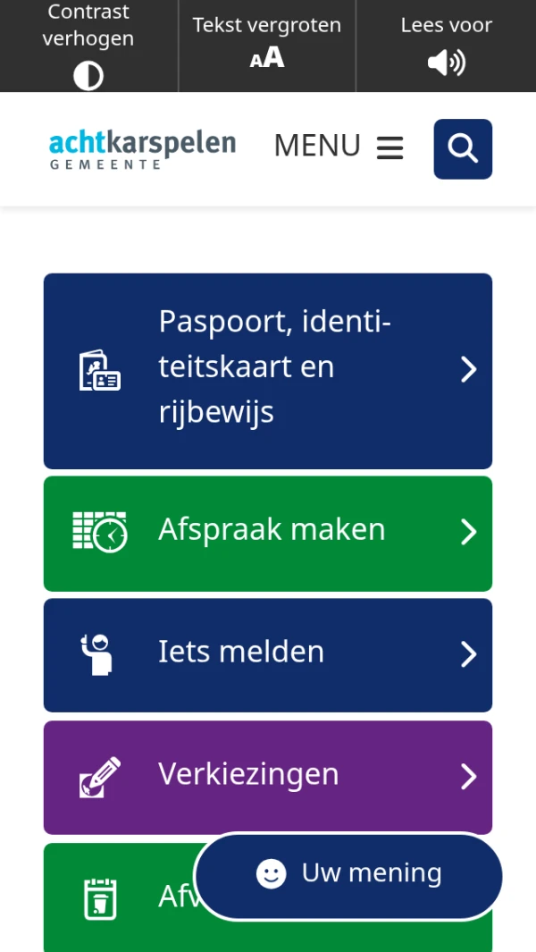Click the contrast half-circle icon
The width and height of the screenshot is (536, 952).
click(x=88, y=76)
